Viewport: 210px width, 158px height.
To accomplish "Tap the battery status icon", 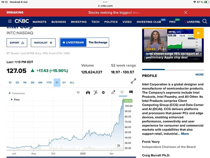I will point(206,2).
